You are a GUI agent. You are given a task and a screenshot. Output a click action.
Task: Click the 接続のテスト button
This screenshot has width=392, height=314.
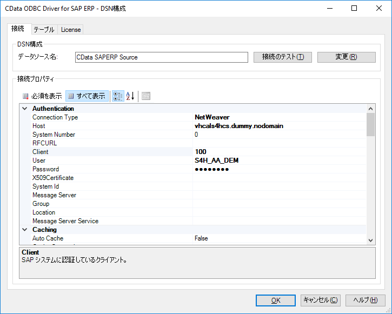(x=283, y=57)
